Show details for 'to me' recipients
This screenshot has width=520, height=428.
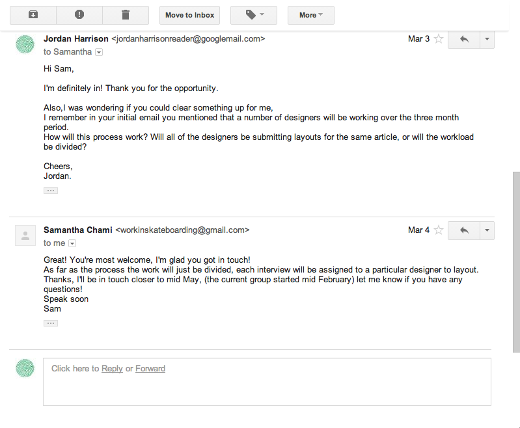[72, 243]
